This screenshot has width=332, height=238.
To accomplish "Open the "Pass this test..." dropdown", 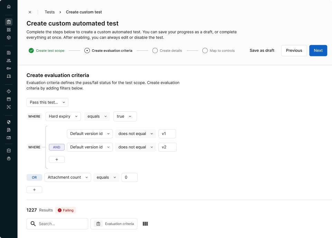I will coord(47,102).
